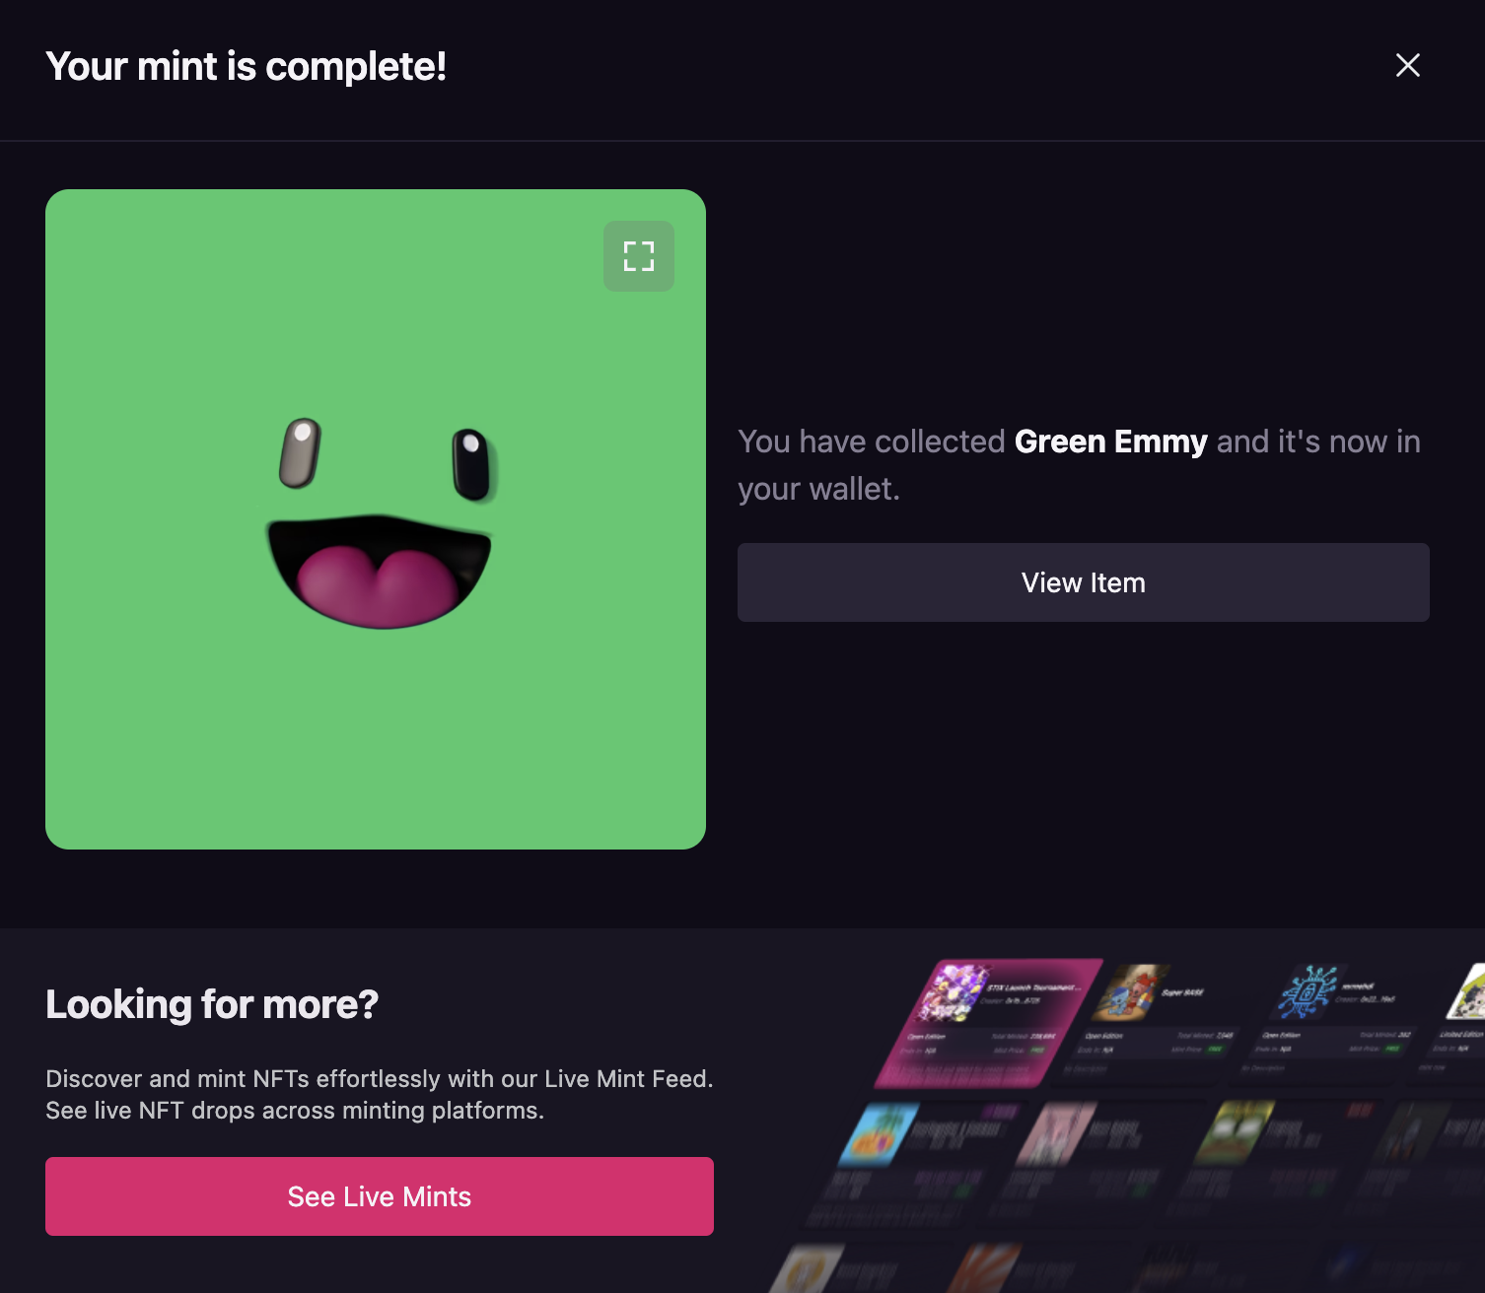The width and height of the screenshot is (1485, 1293).
Task: Click the bold Green Emmy name text
Action: (x=1110, y=442)
